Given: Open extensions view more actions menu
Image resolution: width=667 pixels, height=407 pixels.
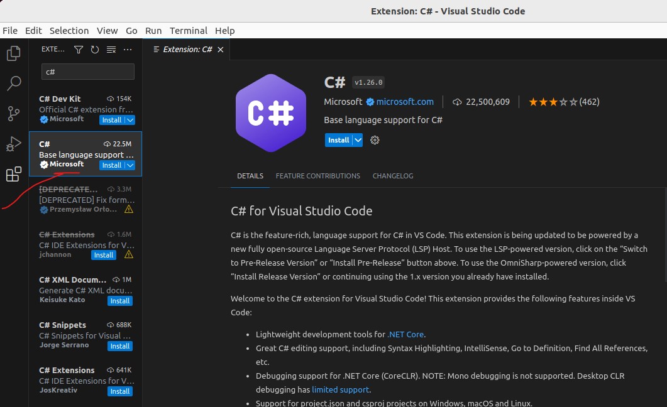Looking at the screenshot, I should click(128, 50).
